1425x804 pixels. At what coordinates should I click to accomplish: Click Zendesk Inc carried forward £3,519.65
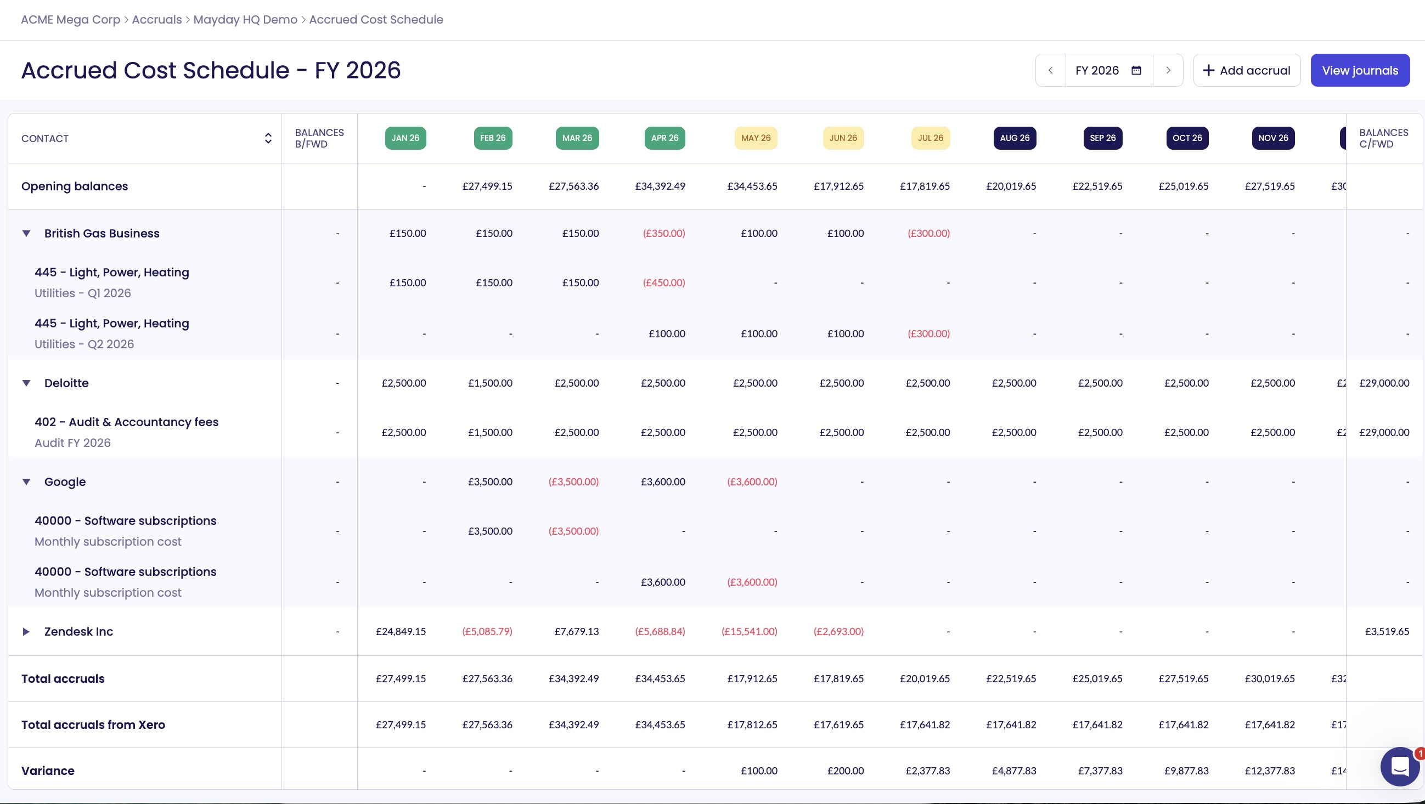pos(1387,631)
